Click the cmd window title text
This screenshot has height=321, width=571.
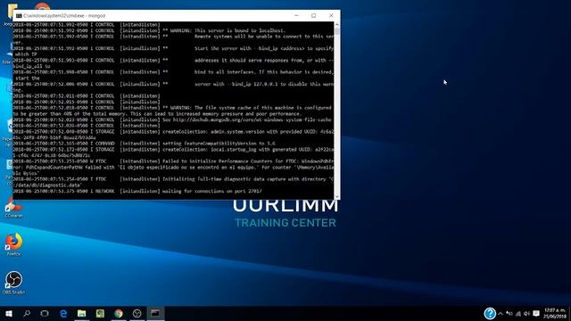64,16
